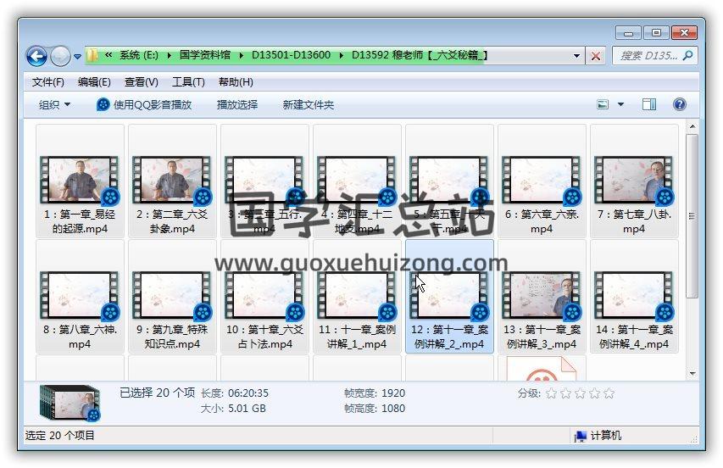Click D13501-D13600 breadcrumb segment
723x468 pixels.
click(291, 56)
